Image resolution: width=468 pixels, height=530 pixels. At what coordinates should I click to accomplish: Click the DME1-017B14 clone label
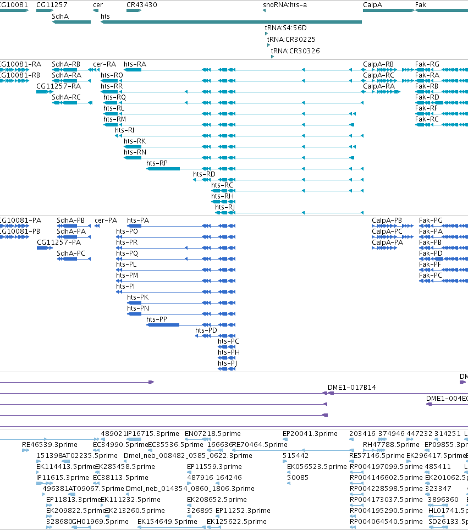click(351, 388)
